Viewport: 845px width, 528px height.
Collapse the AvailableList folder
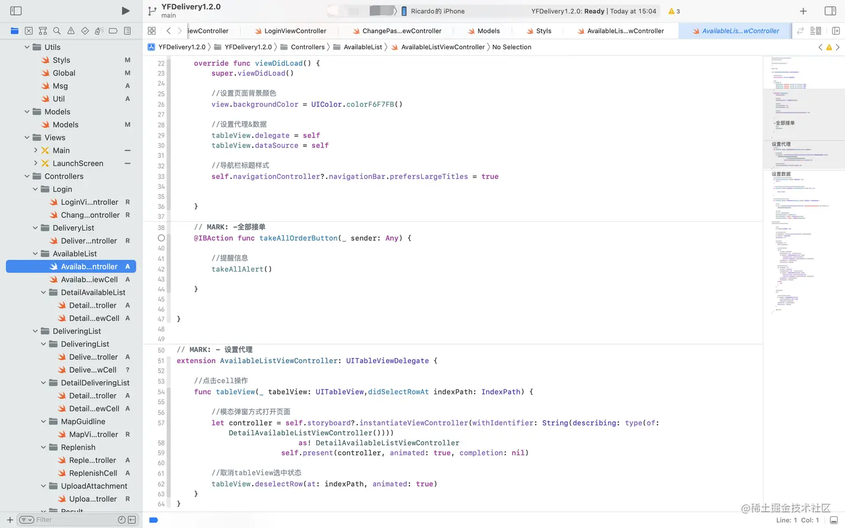pos(35,254)
